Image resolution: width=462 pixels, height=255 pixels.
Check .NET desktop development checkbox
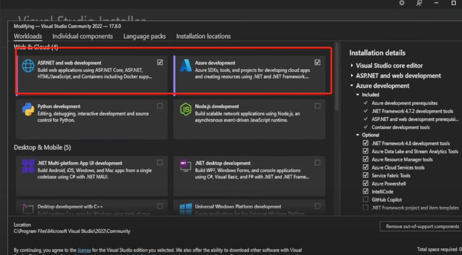[x=317, y=163]
